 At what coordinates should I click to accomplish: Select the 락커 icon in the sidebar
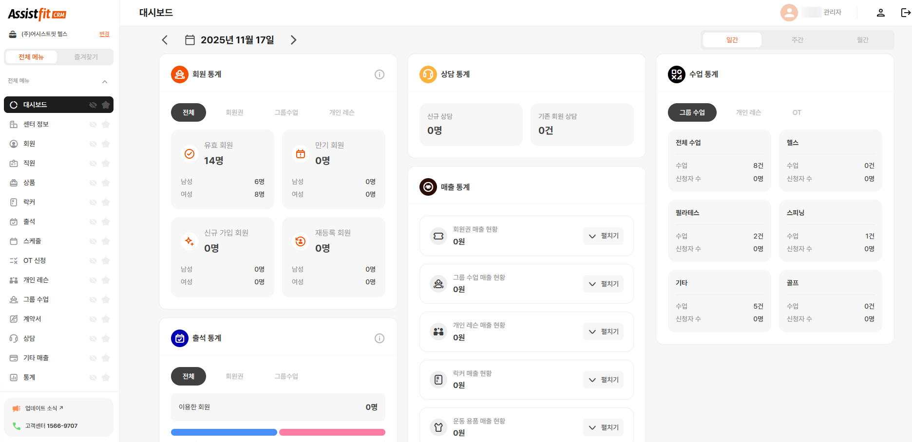point(14,202)
